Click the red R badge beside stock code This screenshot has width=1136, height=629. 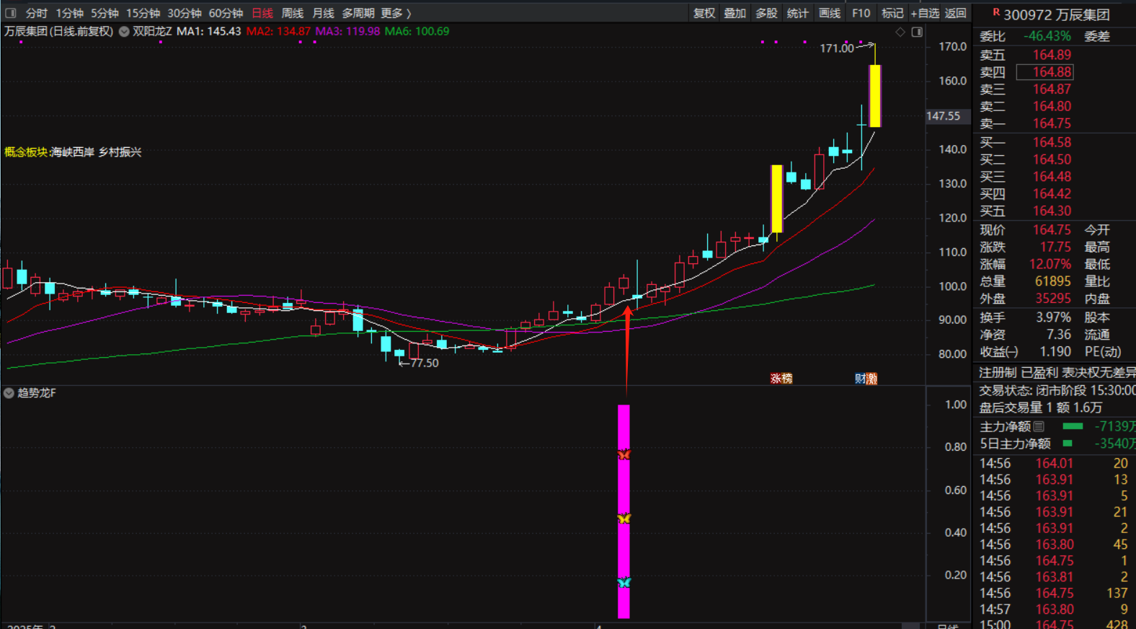pos(996,12)
